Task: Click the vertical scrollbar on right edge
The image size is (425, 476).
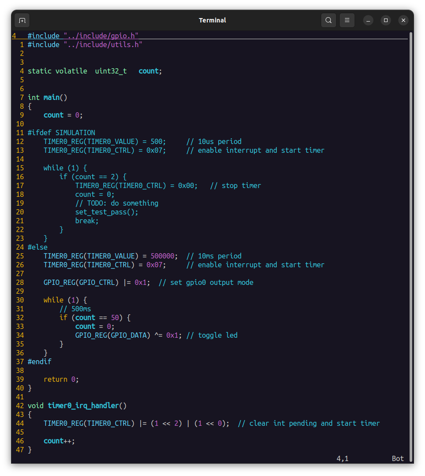Action: pos(410,247)
